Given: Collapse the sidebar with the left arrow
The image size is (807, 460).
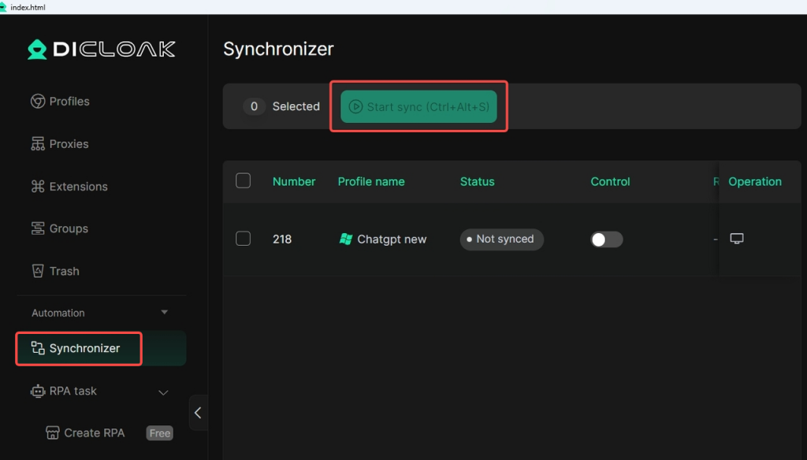Looking at the screenshot, I should pos(198,413).
